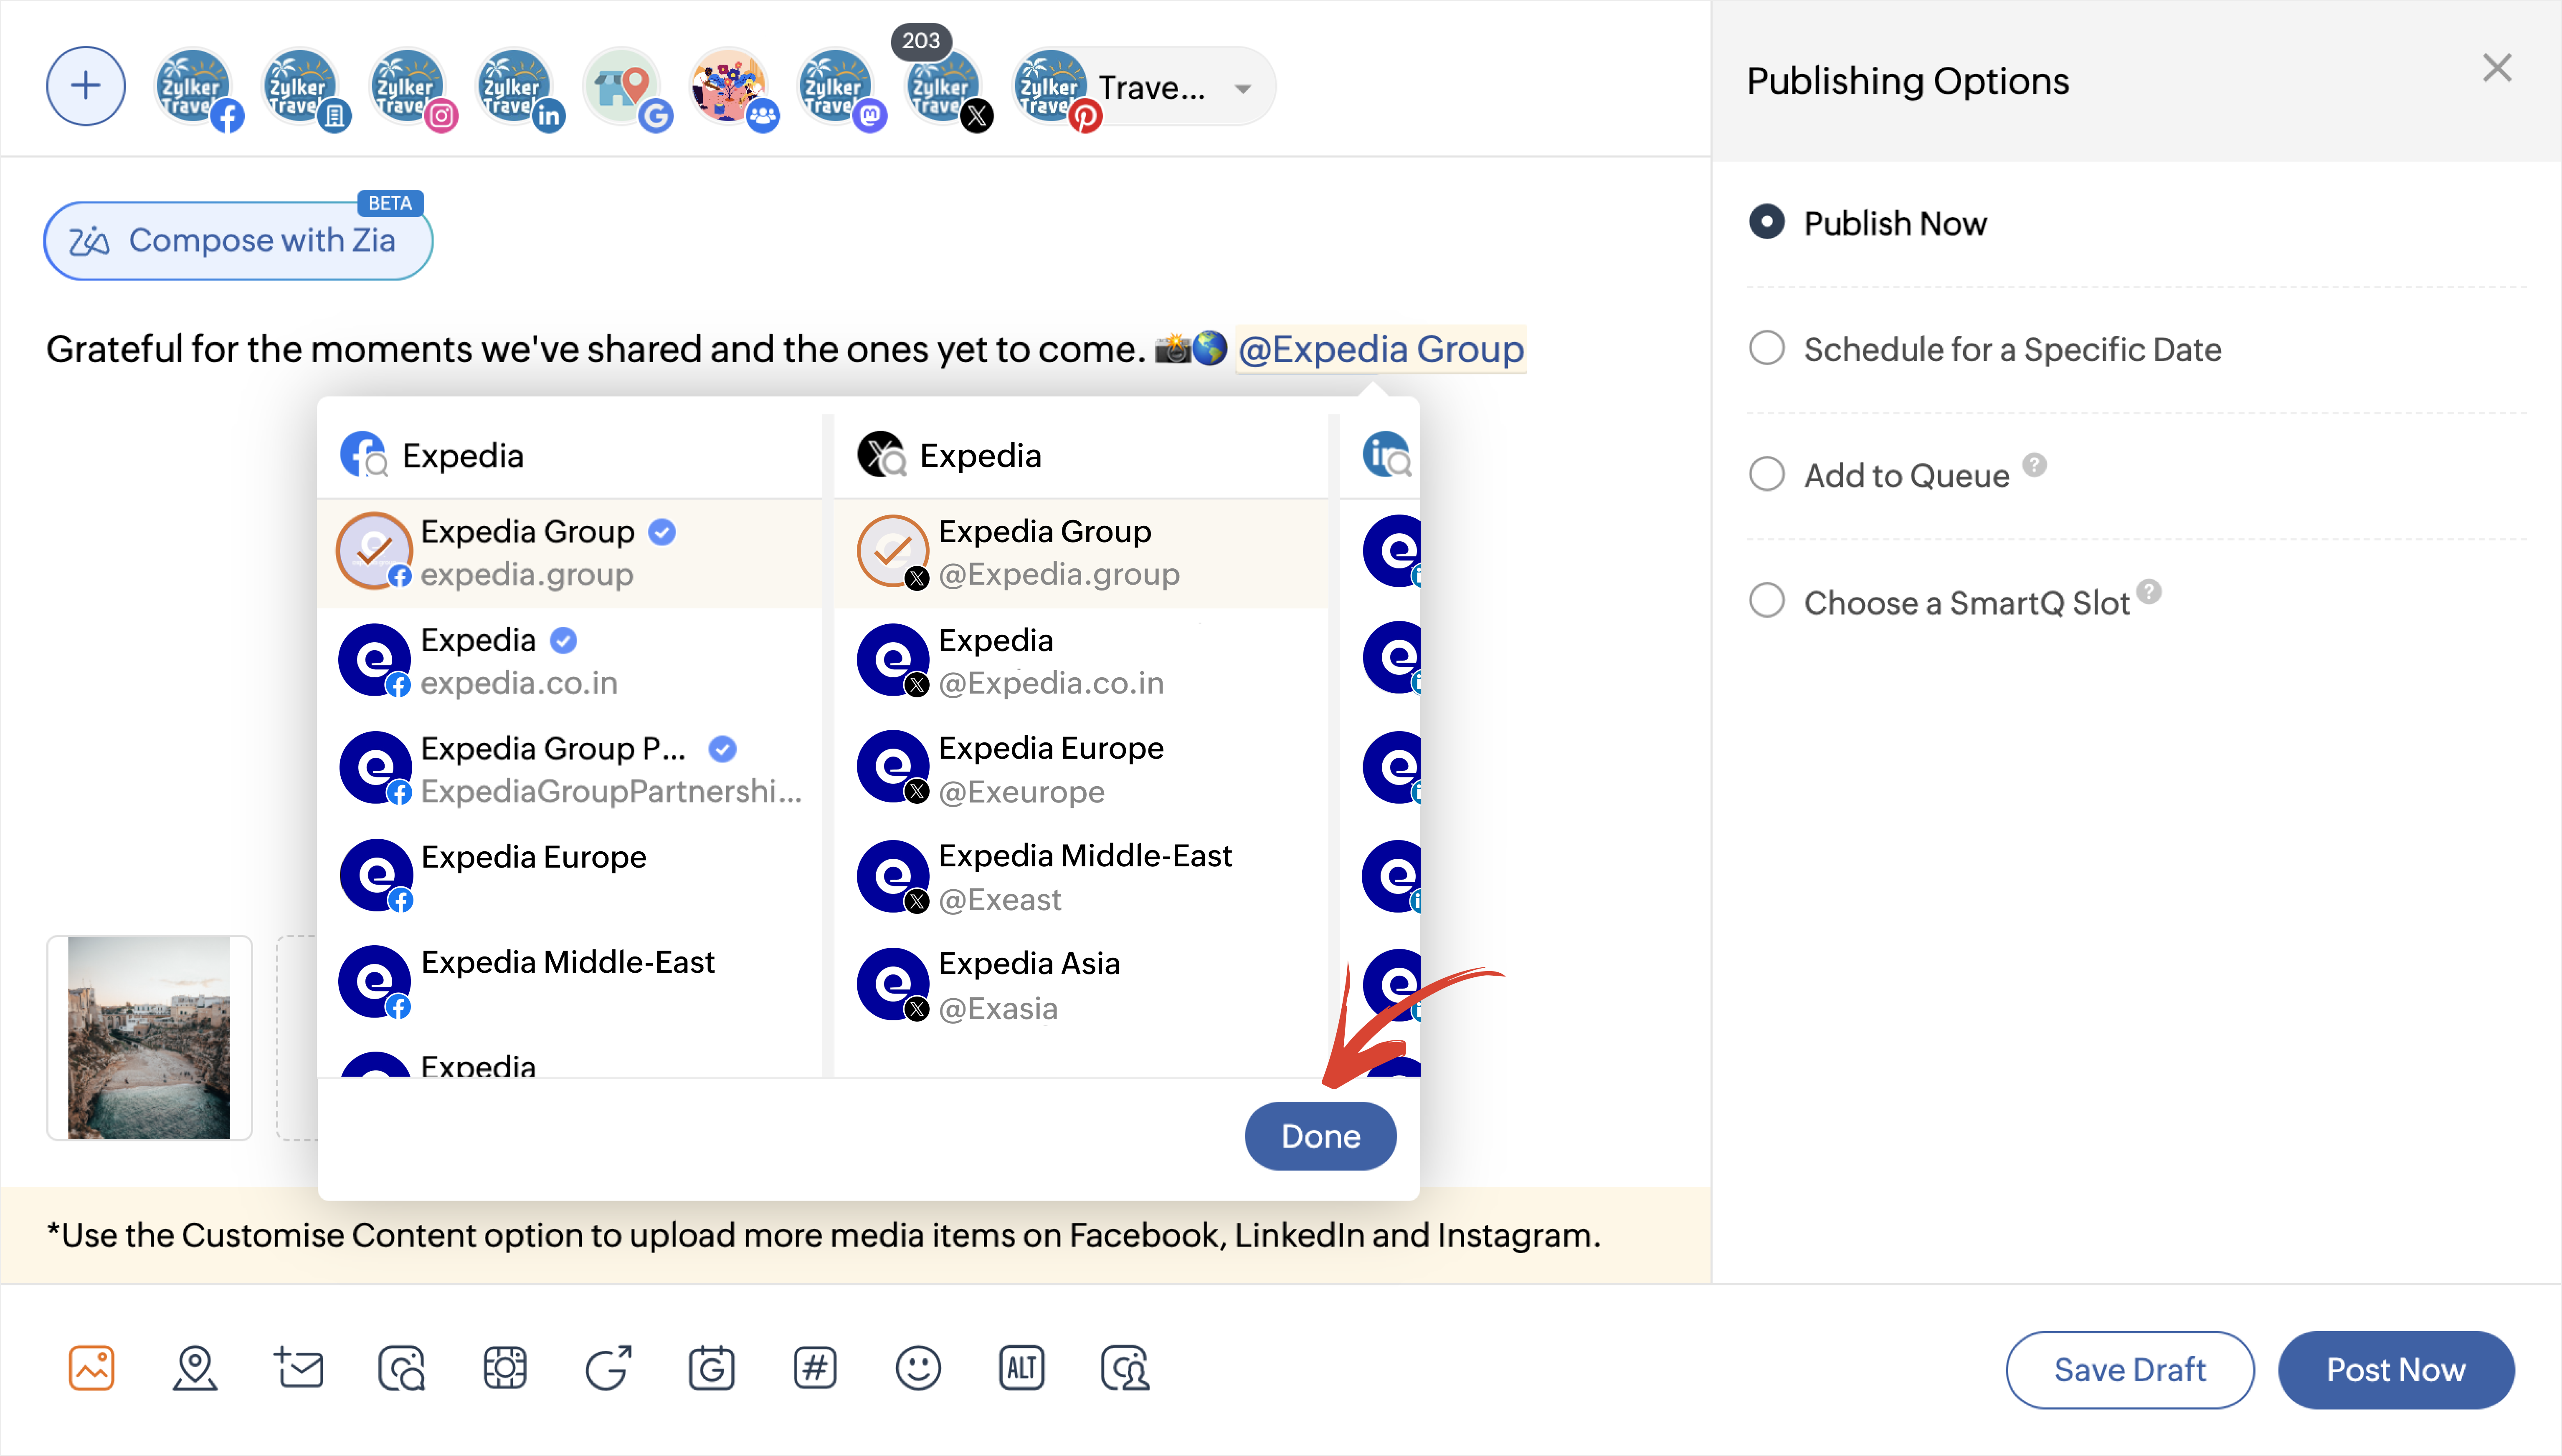This screenshot has width=2562, height=1456.
Task: Click Save Draft button
Action: pyautogui.click(x=2130, y=1369)
